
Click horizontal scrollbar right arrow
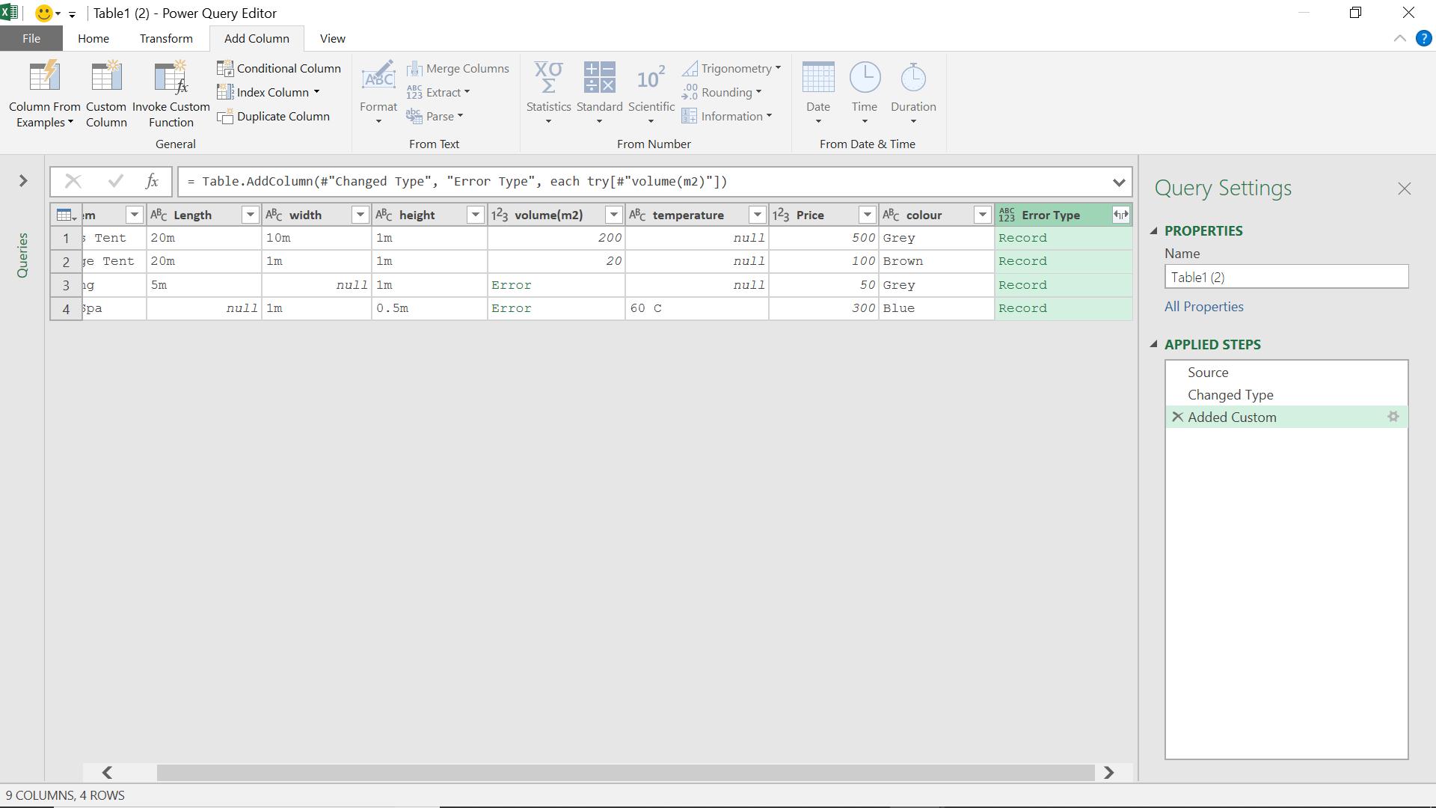pyautogui.click(x=1108, y=772)
